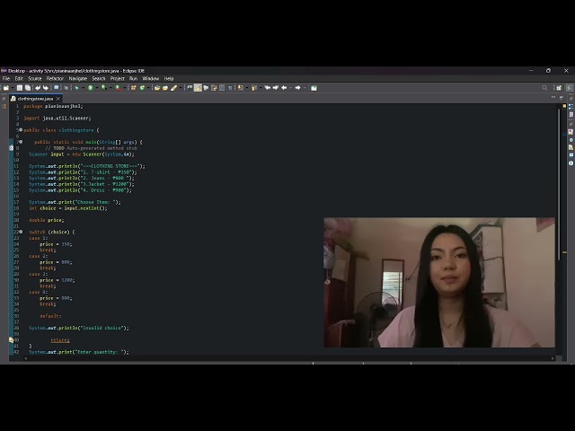This screenshot has width=575, height=431.
Task: Click the horizontal scrollbar right arrow
Action: point(553,358)
